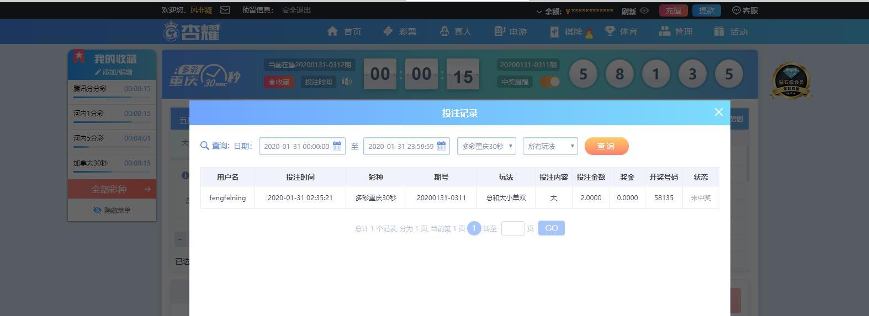The height and width of the screenshot is (316, 869).
Task: Open 客服 customer service chat
Action: point(745,10)
